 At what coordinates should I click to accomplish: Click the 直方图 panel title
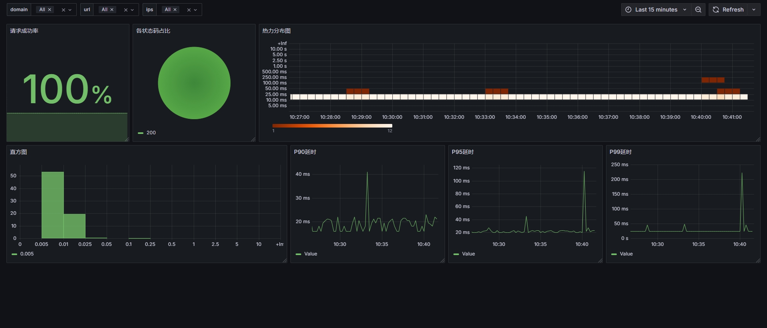(18, 152)
